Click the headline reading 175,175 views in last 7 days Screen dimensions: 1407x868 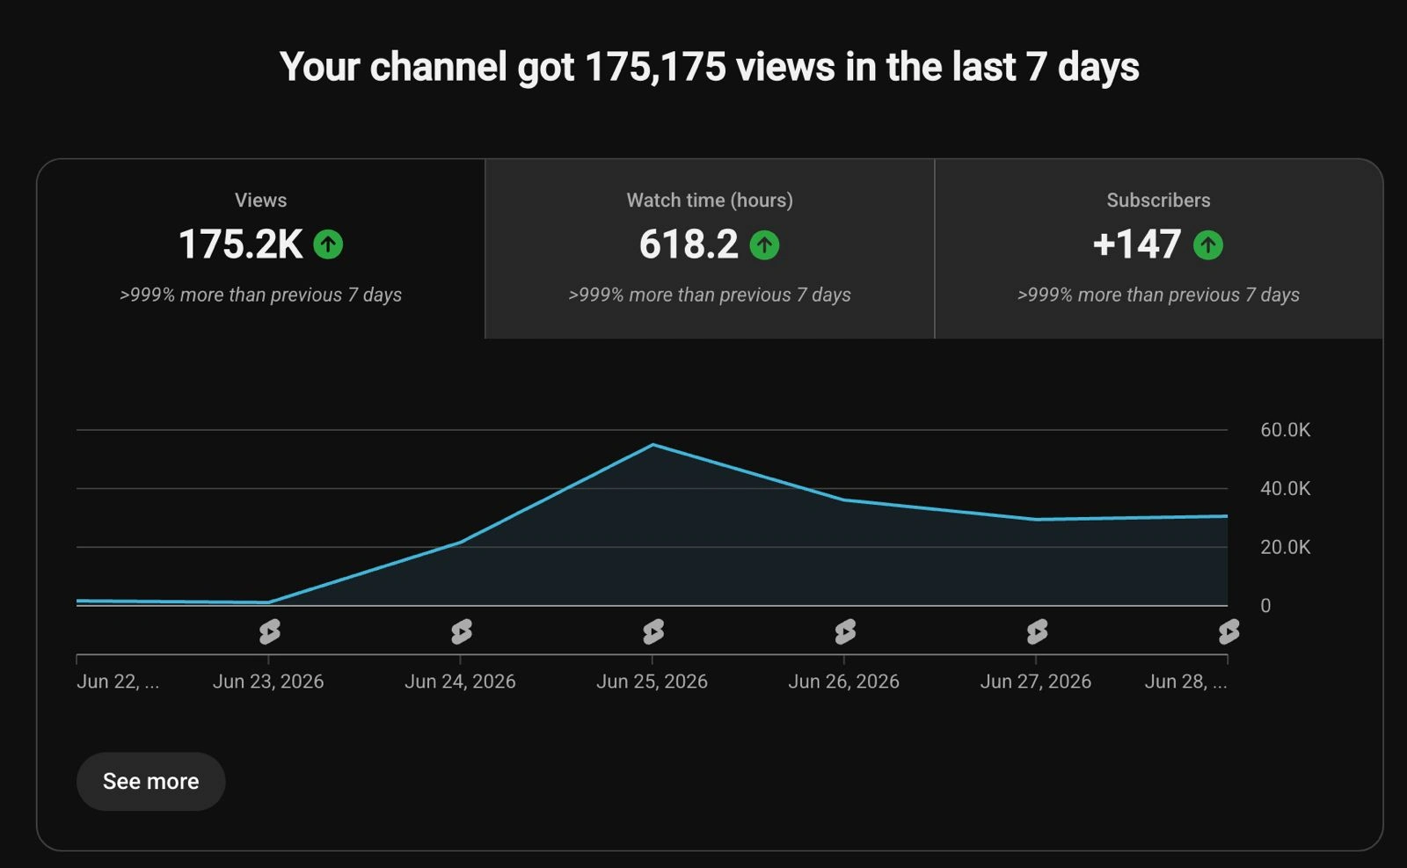pyautogui.click(x=710, y=67)
